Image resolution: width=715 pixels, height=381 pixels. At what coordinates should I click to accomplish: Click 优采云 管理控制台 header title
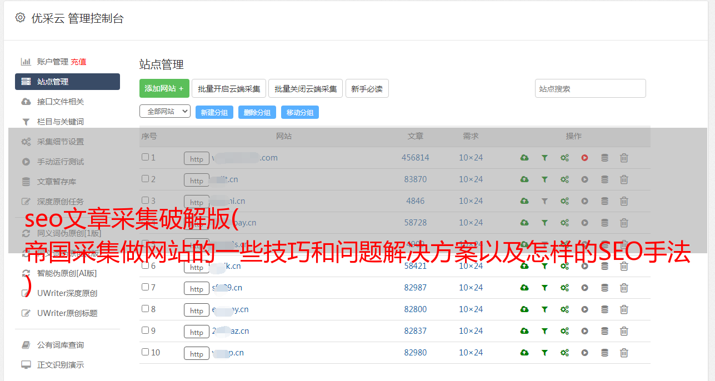(77, 18)
